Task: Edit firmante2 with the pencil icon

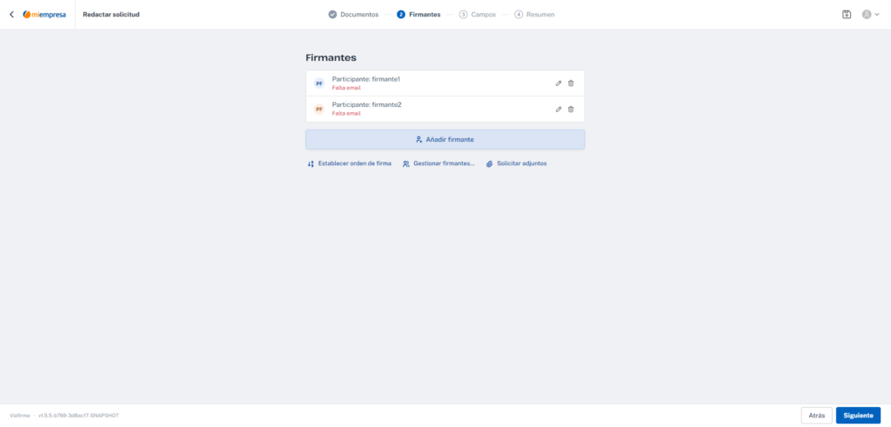Action: coord(559,109)
